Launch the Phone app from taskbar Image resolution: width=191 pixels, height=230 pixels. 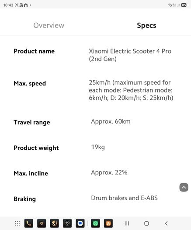[29, 223]
